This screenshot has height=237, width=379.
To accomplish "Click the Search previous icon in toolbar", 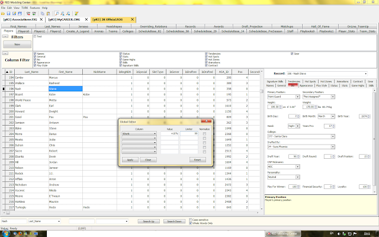I will point(63,14).
